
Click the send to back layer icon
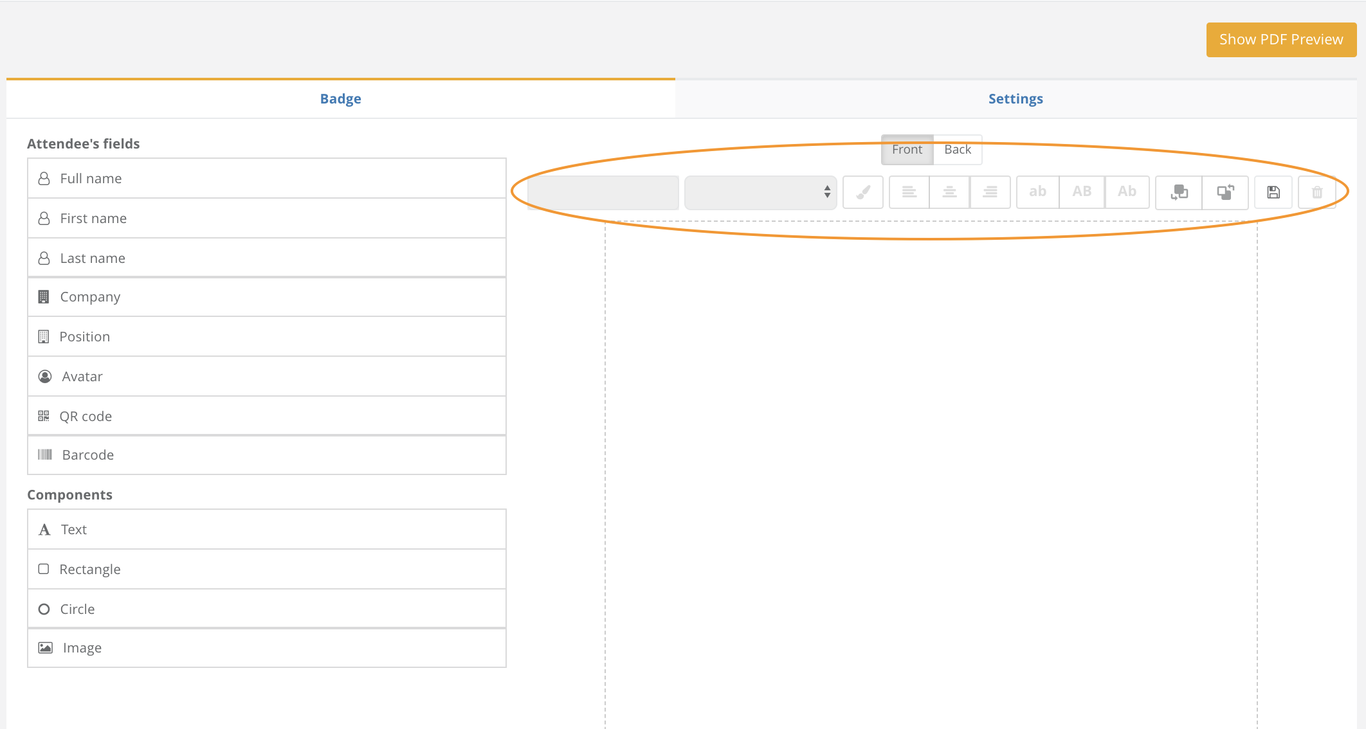point(1179,192)
